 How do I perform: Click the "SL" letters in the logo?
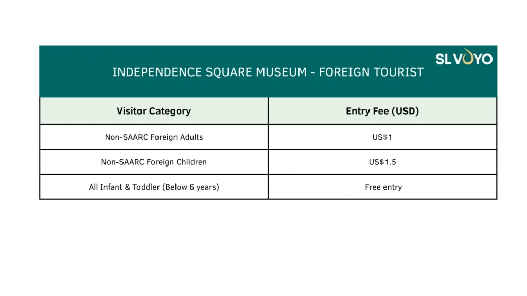coord(444,59)
